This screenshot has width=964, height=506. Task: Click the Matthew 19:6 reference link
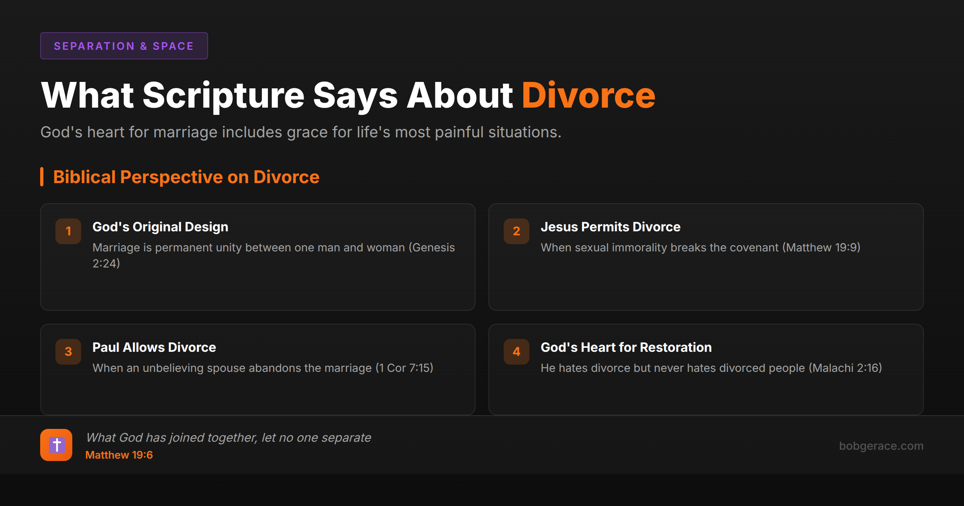pyautogui.click(x=119, y=455)
